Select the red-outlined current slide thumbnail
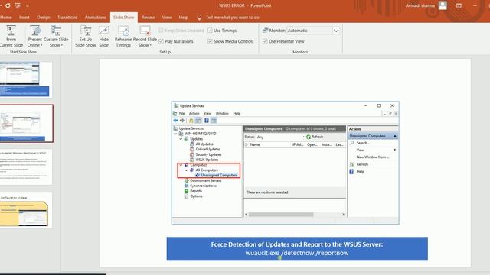 point(26,124)
